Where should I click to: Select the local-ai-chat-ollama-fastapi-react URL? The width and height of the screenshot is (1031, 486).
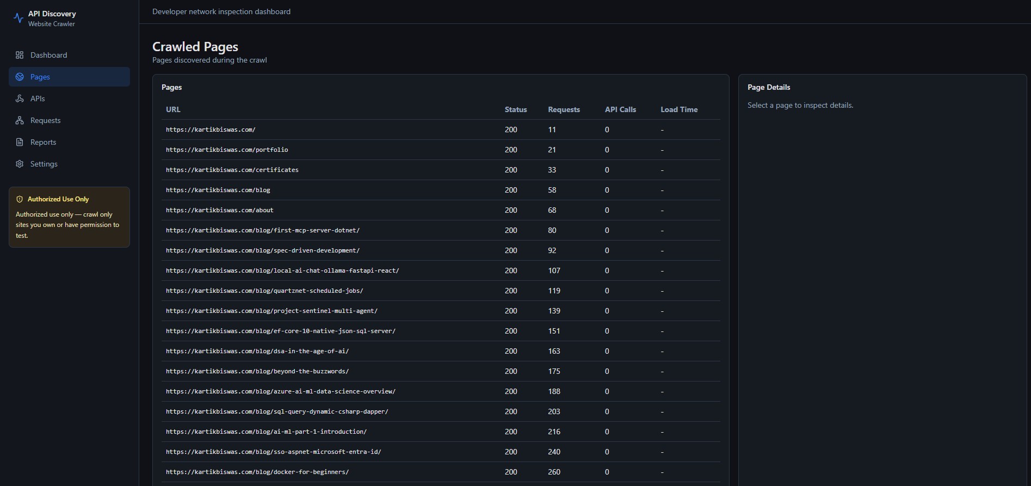[x=282, y=270]
